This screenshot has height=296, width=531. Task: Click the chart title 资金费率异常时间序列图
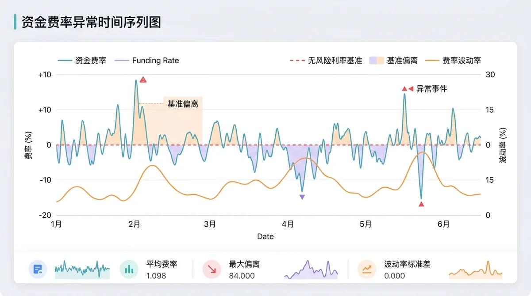(x=91, y=22)
